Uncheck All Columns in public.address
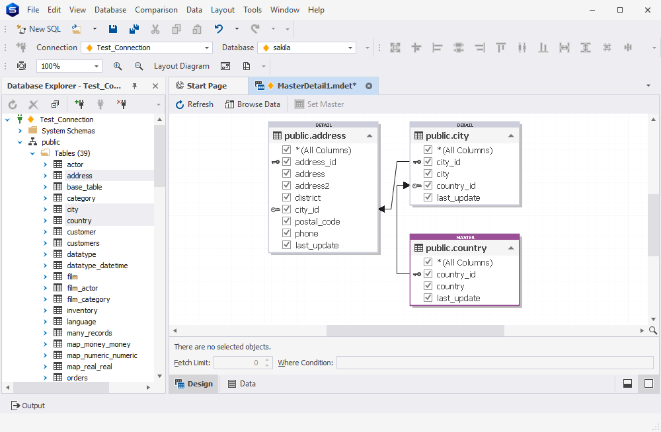 (x=287, y=150)
